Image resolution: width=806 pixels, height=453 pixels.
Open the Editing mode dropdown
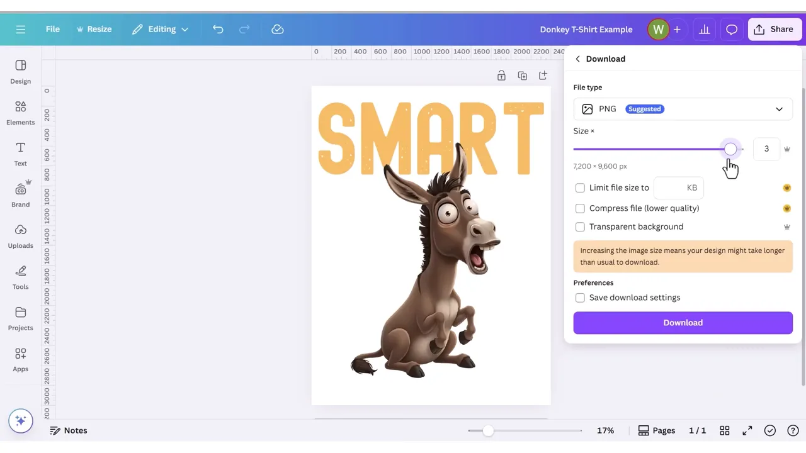[x=161, y=30]
